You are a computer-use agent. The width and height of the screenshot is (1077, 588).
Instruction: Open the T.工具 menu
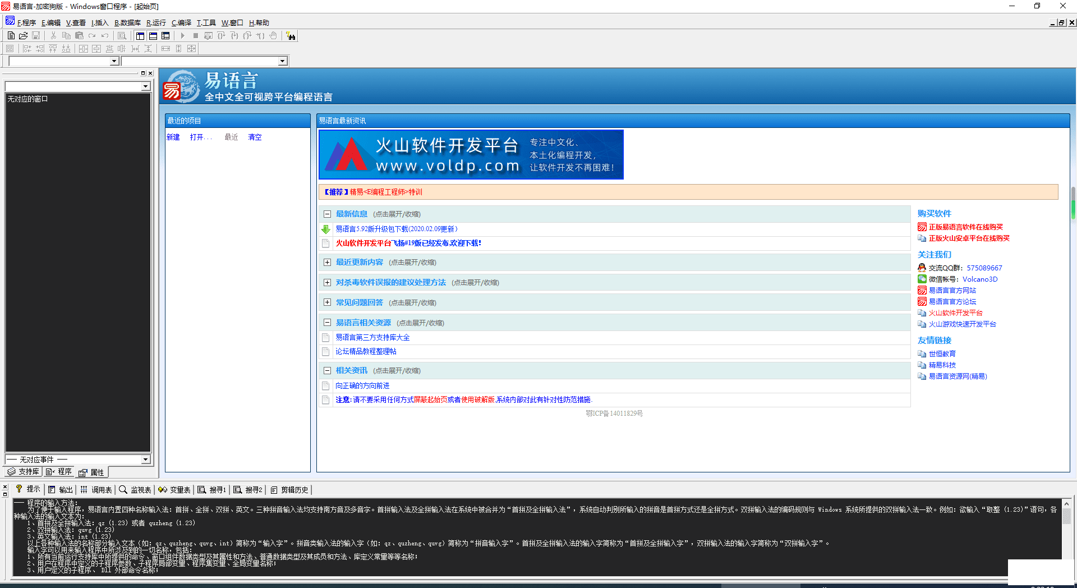click(x=206, y=22)
